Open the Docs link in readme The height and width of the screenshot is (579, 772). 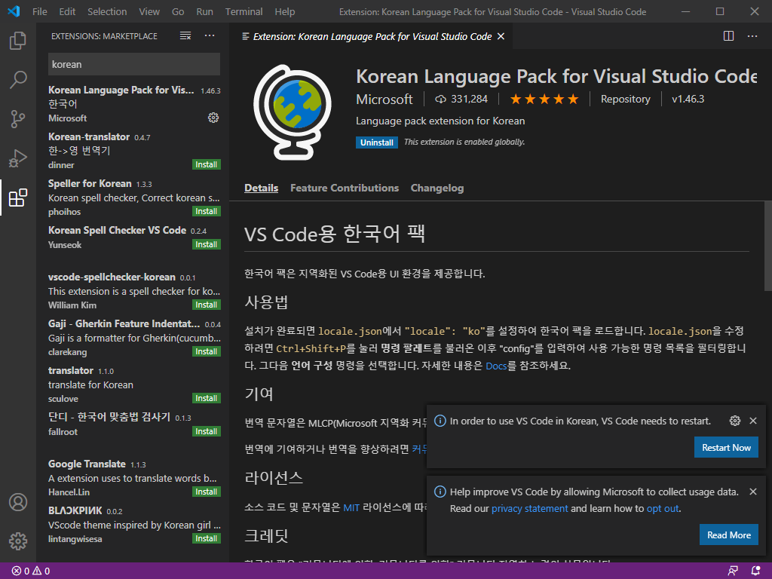tap(496, 366)
